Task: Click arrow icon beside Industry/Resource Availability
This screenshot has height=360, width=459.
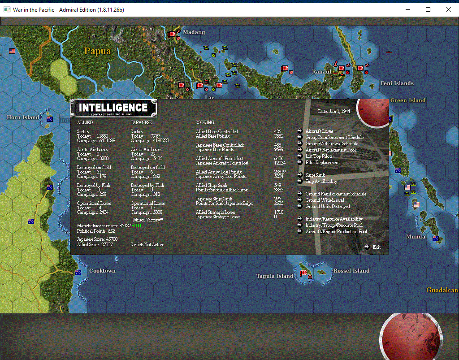Action: pos(300,219)
